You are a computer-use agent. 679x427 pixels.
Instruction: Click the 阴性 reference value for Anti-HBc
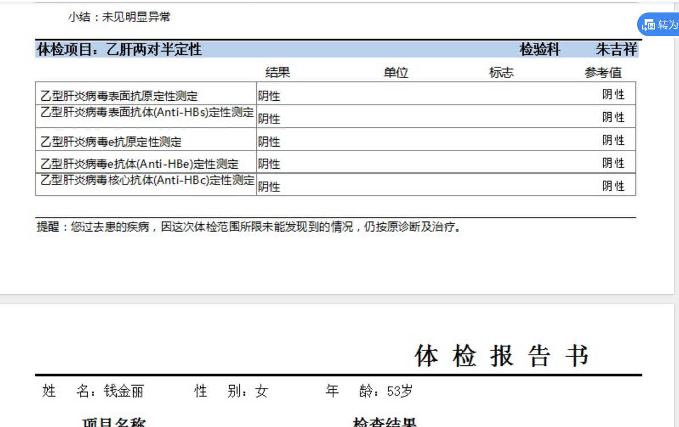(x=613, y=186)
